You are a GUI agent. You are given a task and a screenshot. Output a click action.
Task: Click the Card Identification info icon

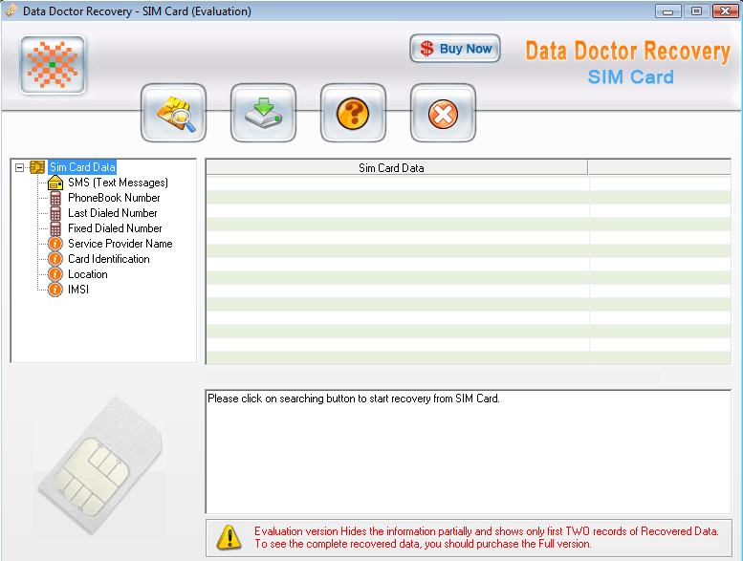[x=55, y=259]
